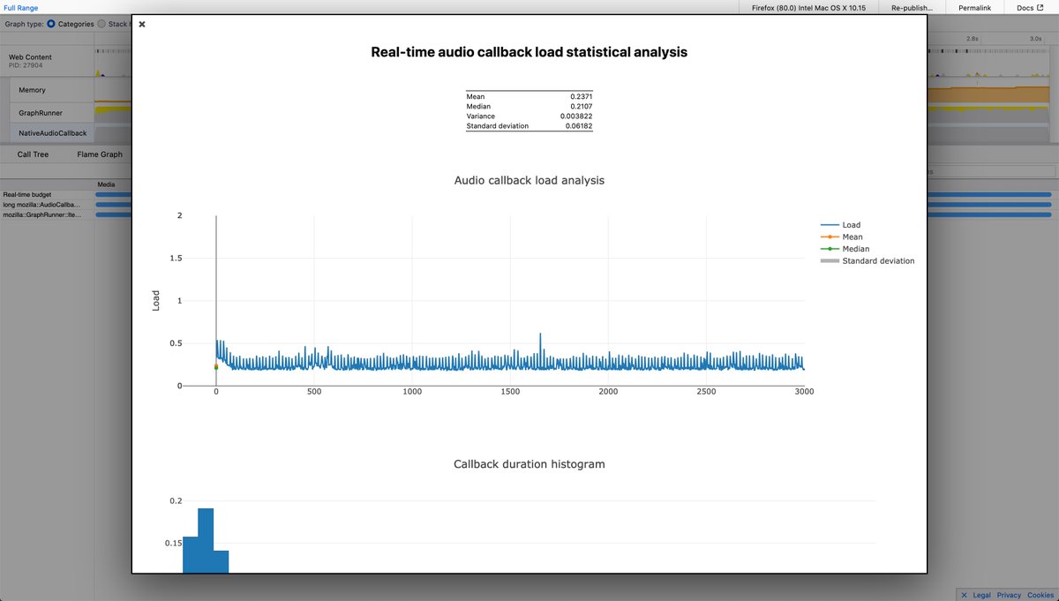The height and width of the screenshot is (601, 1059).
Task: Select the GraphRunner track
Action: 51,113
